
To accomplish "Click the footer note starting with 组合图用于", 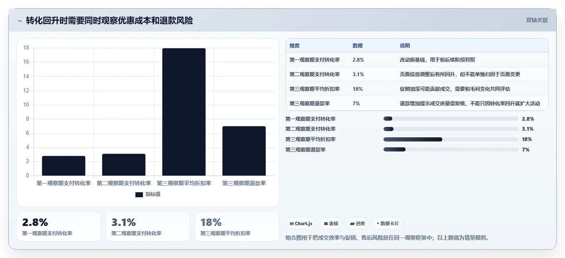I will (387, 238).
